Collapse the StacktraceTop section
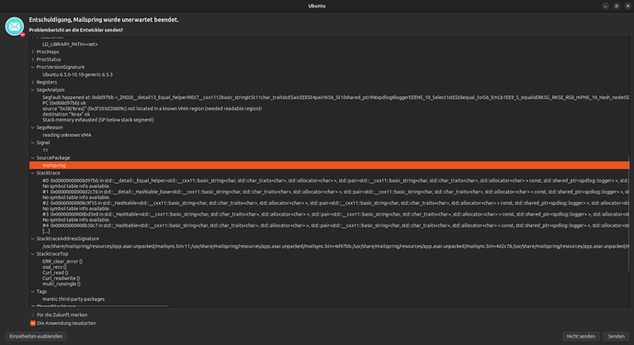 [33, 253]
